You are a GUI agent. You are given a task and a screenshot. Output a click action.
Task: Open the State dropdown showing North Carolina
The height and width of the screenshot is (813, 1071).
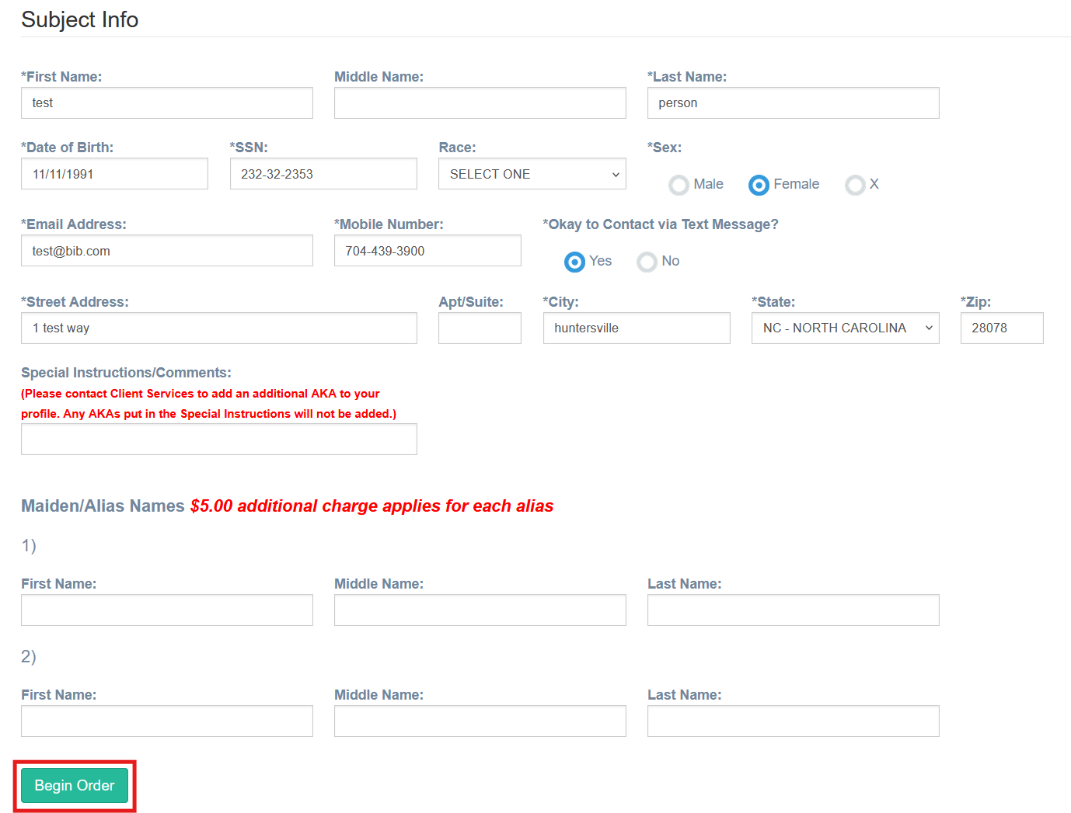[x=846, y=328]
